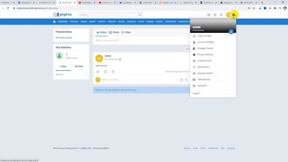The width and height of the screenshot is (288, 162).
Task: Click the comment icon under Hello World post
Action: (x=105, y=72)
